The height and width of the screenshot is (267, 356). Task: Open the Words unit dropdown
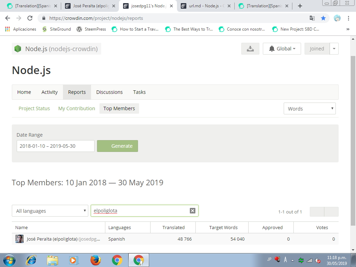click(x=310, y=109)
